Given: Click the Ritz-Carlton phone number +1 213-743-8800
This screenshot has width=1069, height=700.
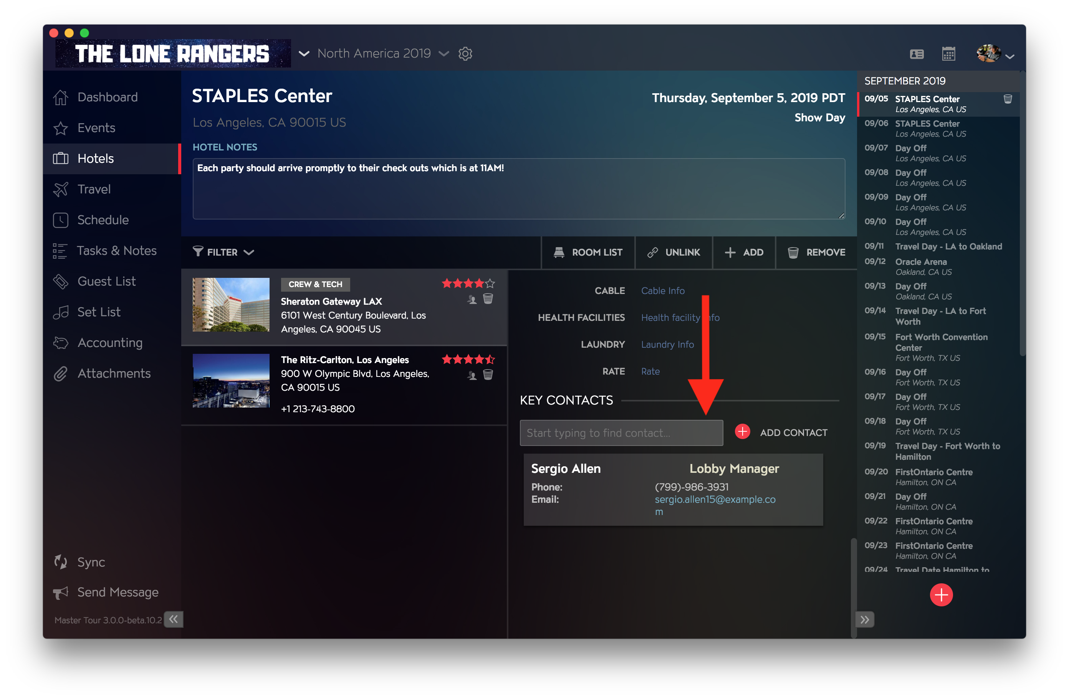Looking at the screenshot, I should click(318, 409).
